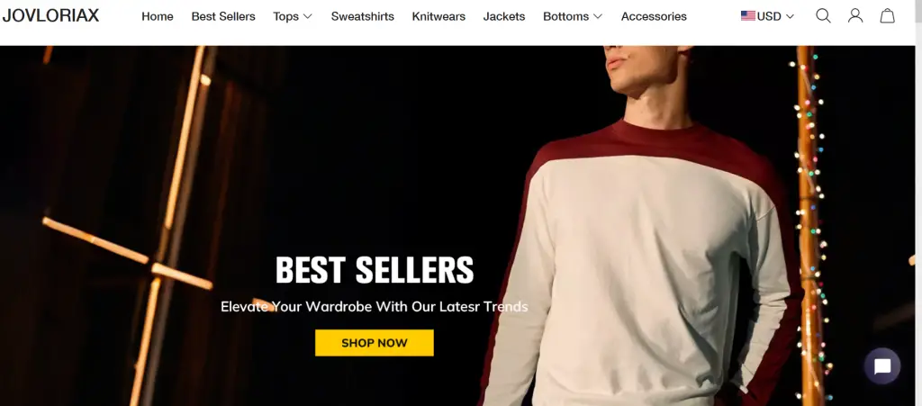Click the page's vertical scrollbar
The width and height of the screenshot is (922, 406).
(918, 203)
